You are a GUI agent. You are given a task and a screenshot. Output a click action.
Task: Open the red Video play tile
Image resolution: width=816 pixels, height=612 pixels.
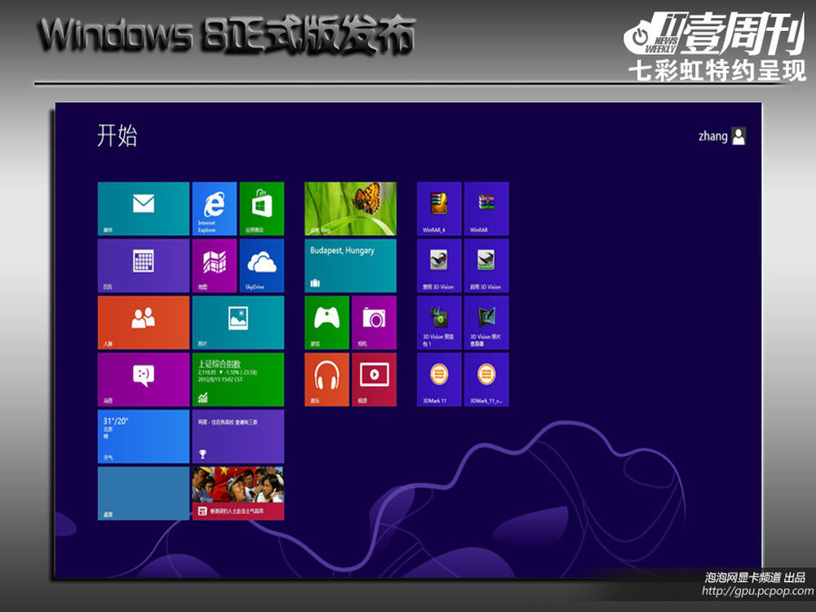(375, 379)
